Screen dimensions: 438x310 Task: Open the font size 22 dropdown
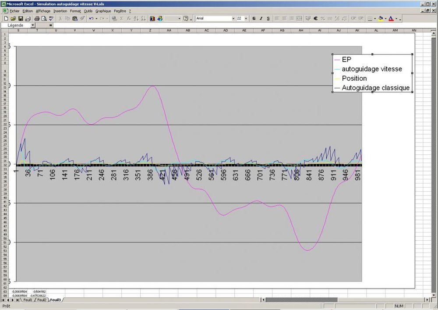pos(246,18)
